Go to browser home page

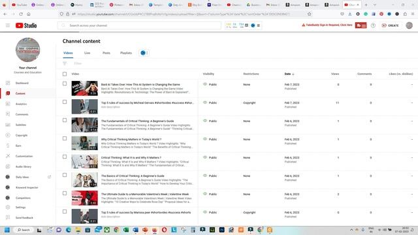click(29, 14)
